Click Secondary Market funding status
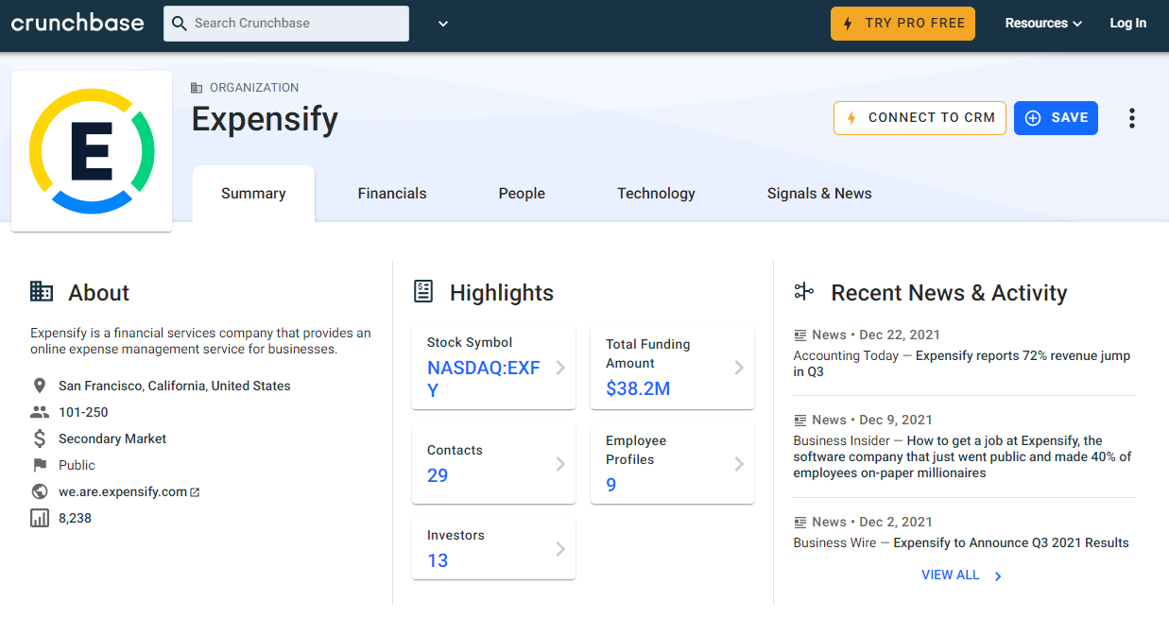 click(112, 438)
